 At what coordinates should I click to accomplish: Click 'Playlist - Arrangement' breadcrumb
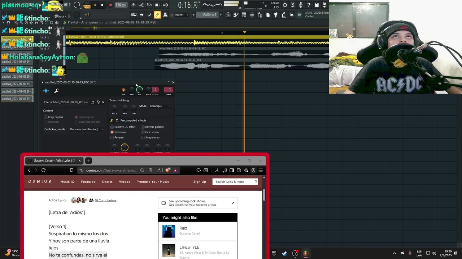84,22
